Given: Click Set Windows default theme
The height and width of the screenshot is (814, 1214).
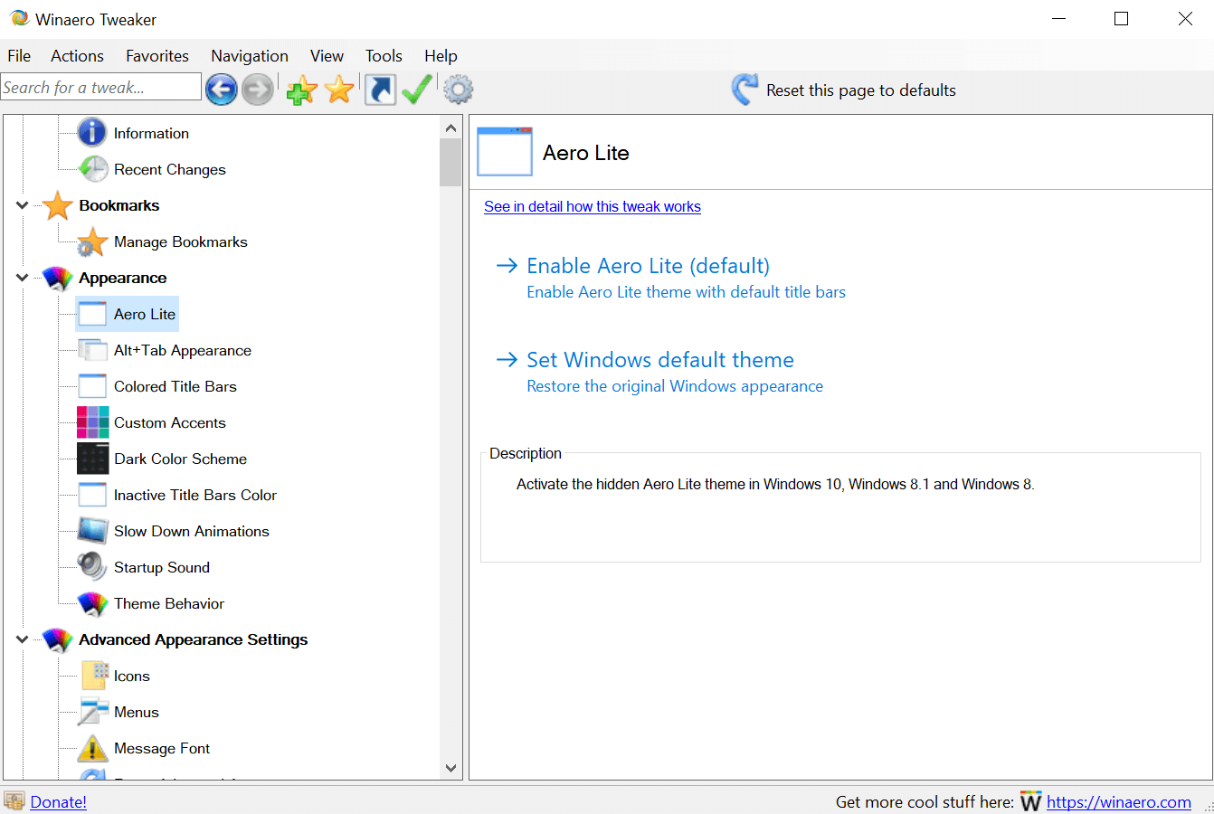Looking at the screenshot, I should click(659, 360).
